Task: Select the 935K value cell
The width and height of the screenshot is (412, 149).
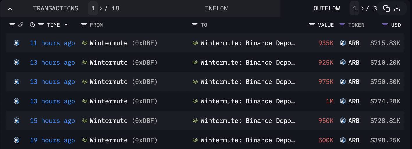Action: [x=326, y=43]
